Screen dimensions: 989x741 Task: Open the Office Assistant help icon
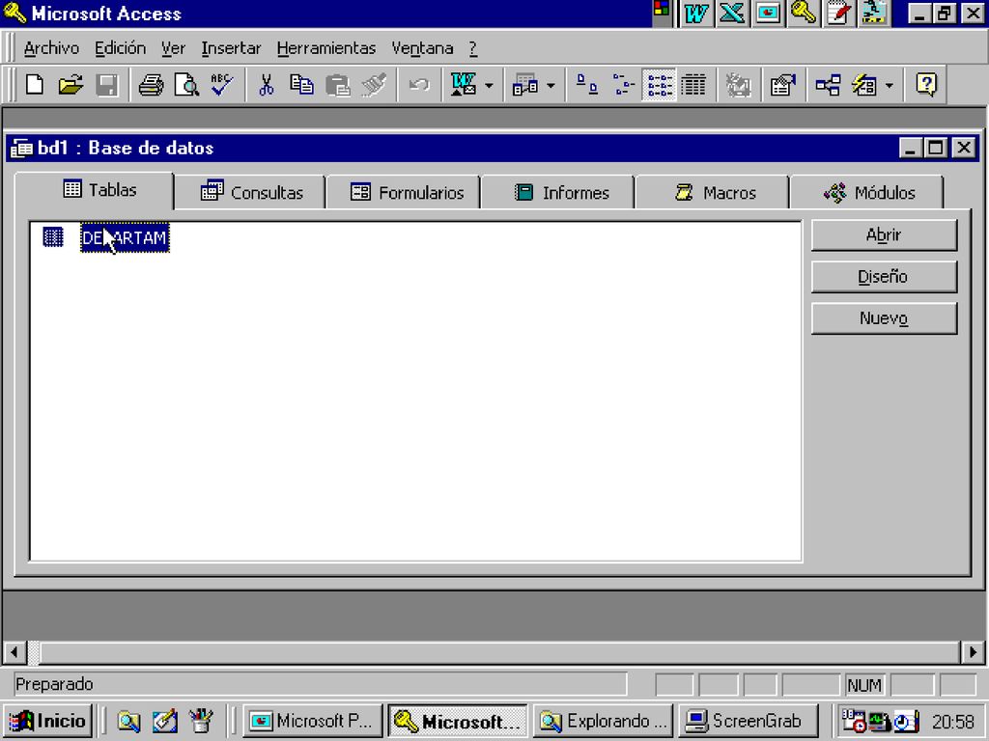tap(926, 85)
